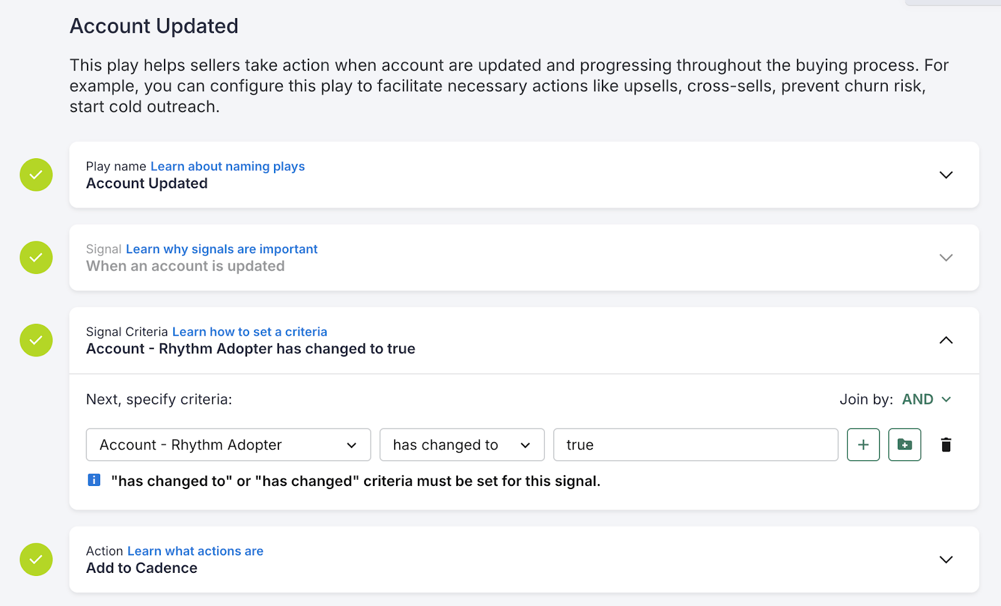The image size is (1001, 606).
Task: Click the Action step green checkmark icon
Action: (x=36, y=559)
